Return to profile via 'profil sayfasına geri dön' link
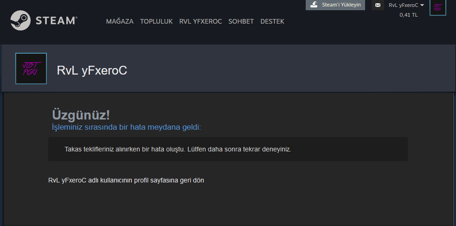This screenshot has height=226, width=456. pyautogui.click(x=126, y=181)
